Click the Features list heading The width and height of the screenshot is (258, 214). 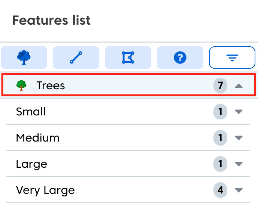[51, 20]
